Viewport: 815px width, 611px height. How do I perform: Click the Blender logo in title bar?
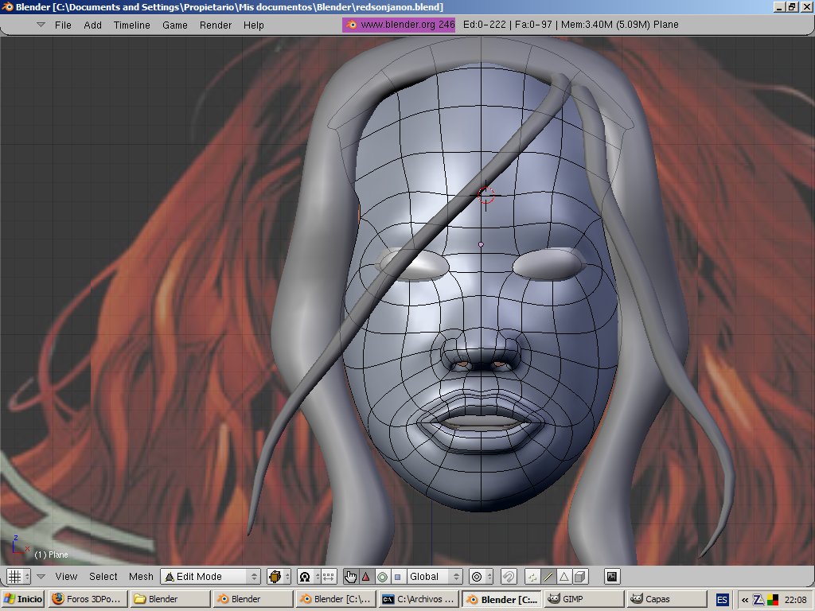tap(7, 6)
